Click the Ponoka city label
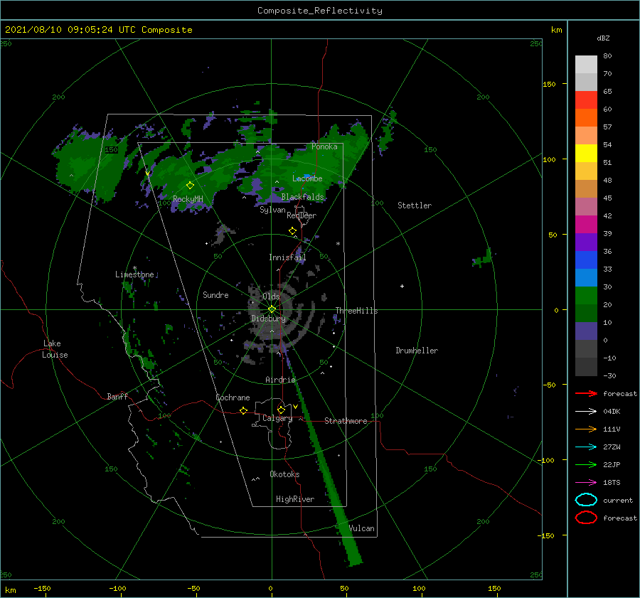The width and height of the screenshot is (640, 598). coord(324,146)
